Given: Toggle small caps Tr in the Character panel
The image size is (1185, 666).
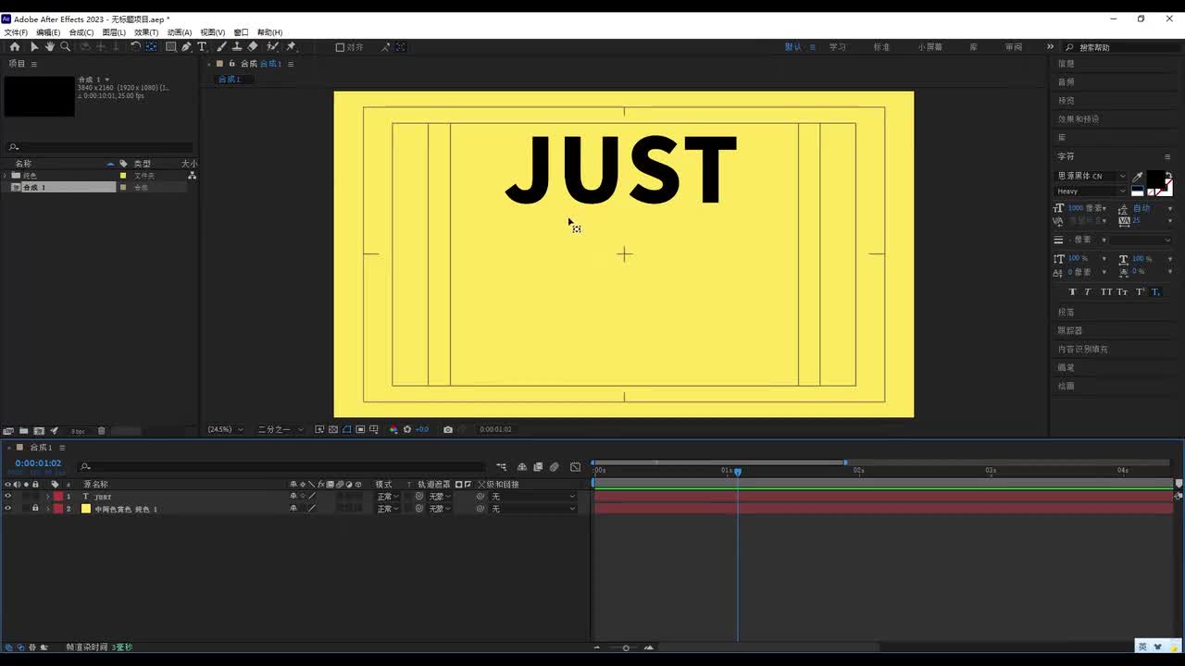Looking at the screenshot, I should [1122, 292].
